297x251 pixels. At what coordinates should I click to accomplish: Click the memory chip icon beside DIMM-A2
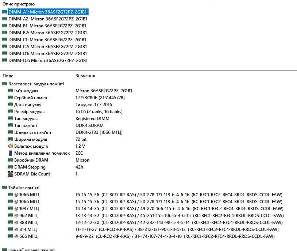[x=4, y=19]
